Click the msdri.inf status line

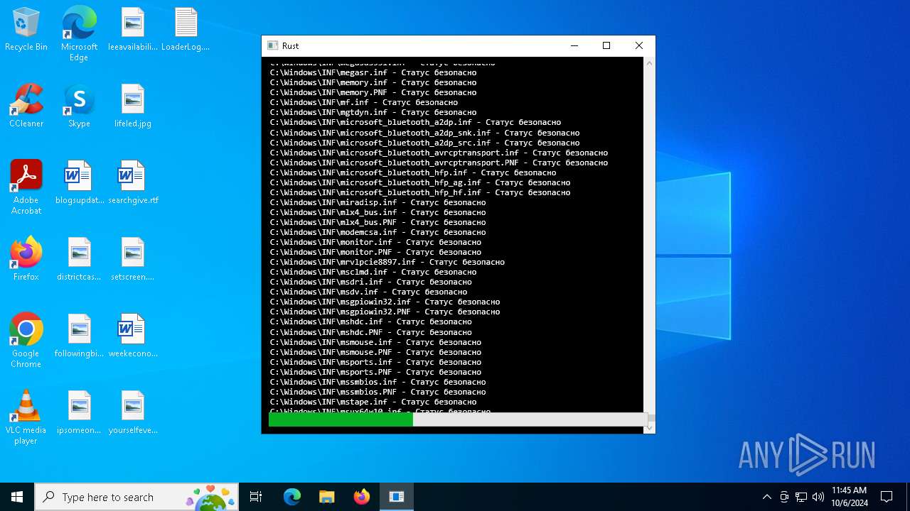(370, 282)
